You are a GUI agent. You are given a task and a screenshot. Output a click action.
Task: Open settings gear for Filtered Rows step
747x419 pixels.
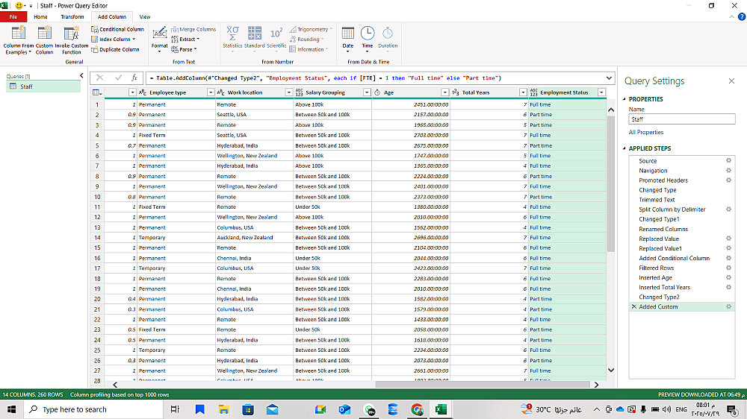tap(728, 268)
